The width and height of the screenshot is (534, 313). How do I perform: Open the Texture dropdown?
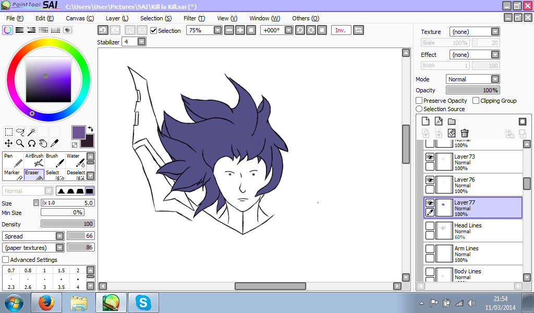(x=495, y=32)
